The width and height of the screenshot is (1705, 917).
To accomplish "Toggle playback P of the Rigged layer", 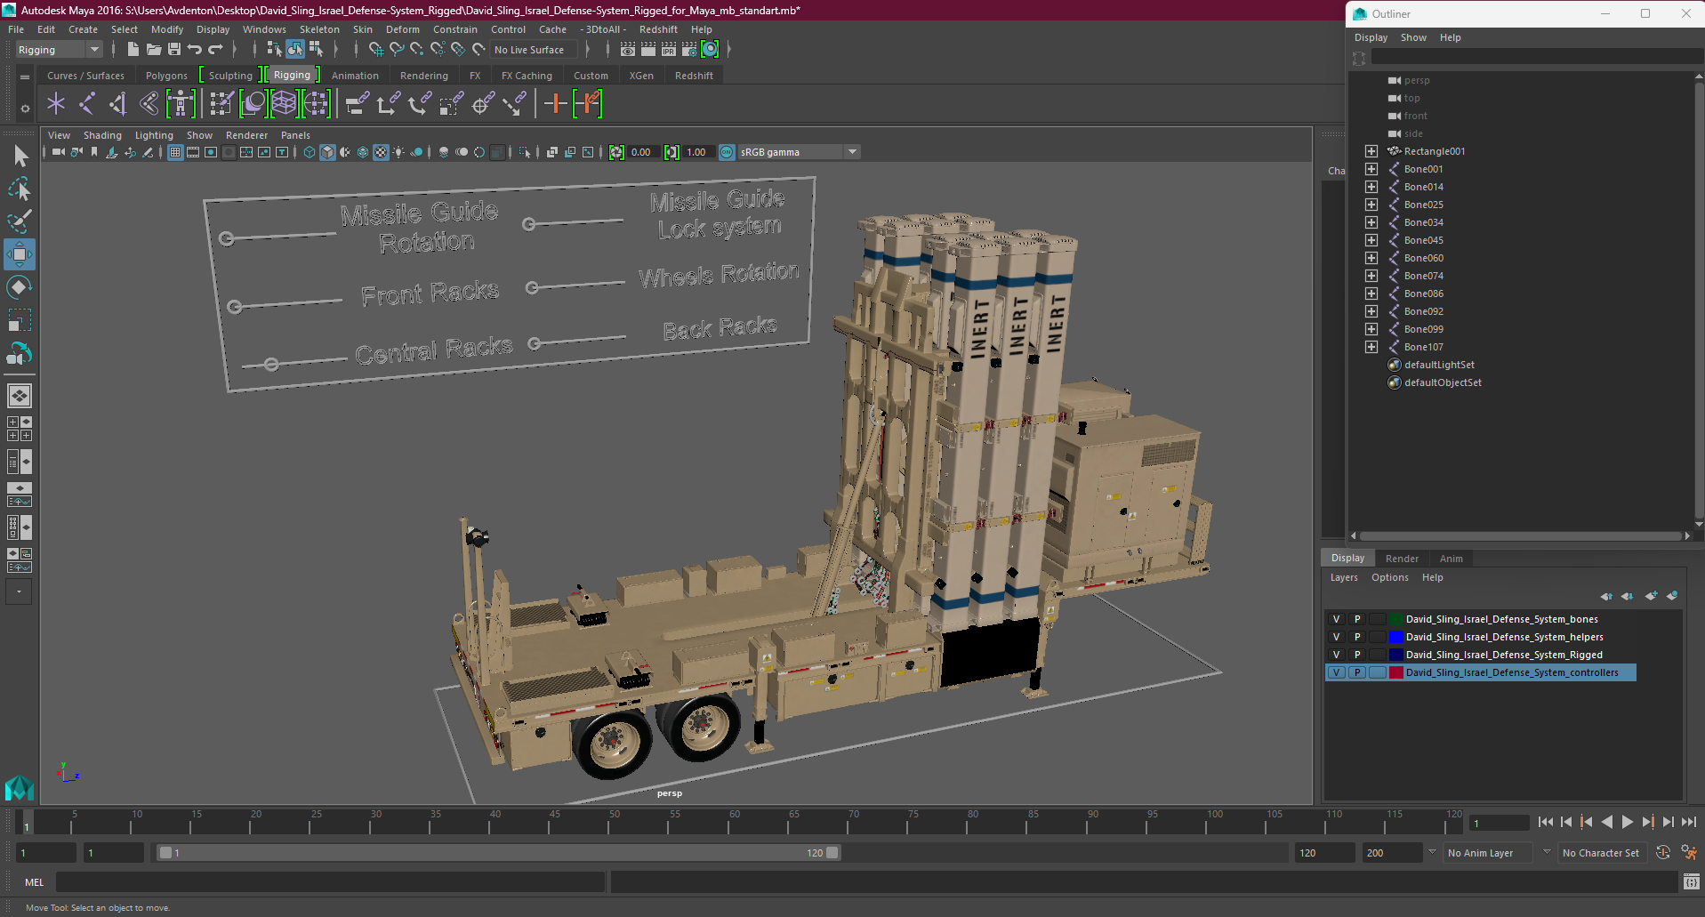I will click(x=1357, y=655).
